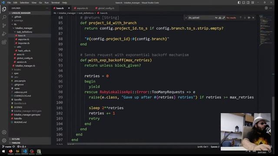278x156 pixels.
Task: Switch to the exporter.rb editor tab
Action: coord(82,8)
